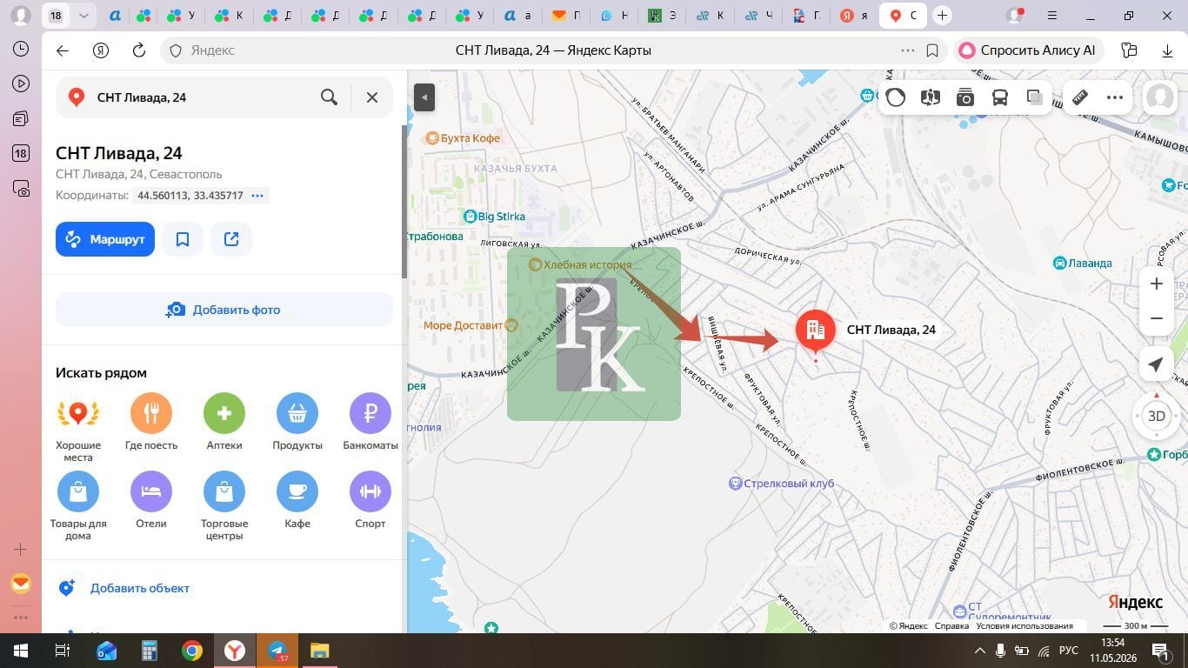The width and height of the screenshot is (1188, 668).
Task: Open Windows Start menu
Action: click(21, 651)
